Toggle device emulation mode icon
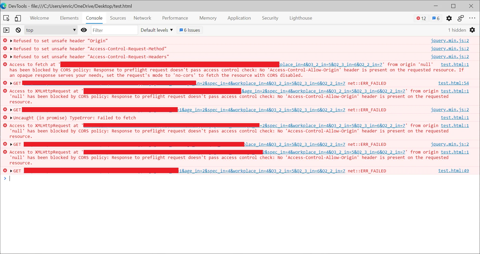The width and height of the screenshot is (480, 254). click(x=18, y=18)
